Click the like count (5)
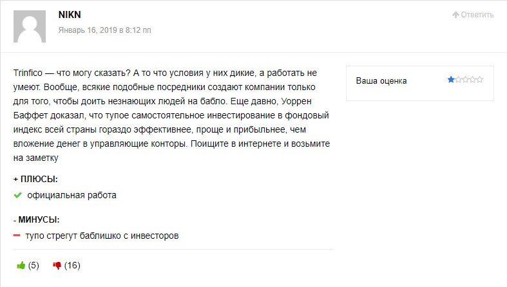 [33, 265]
